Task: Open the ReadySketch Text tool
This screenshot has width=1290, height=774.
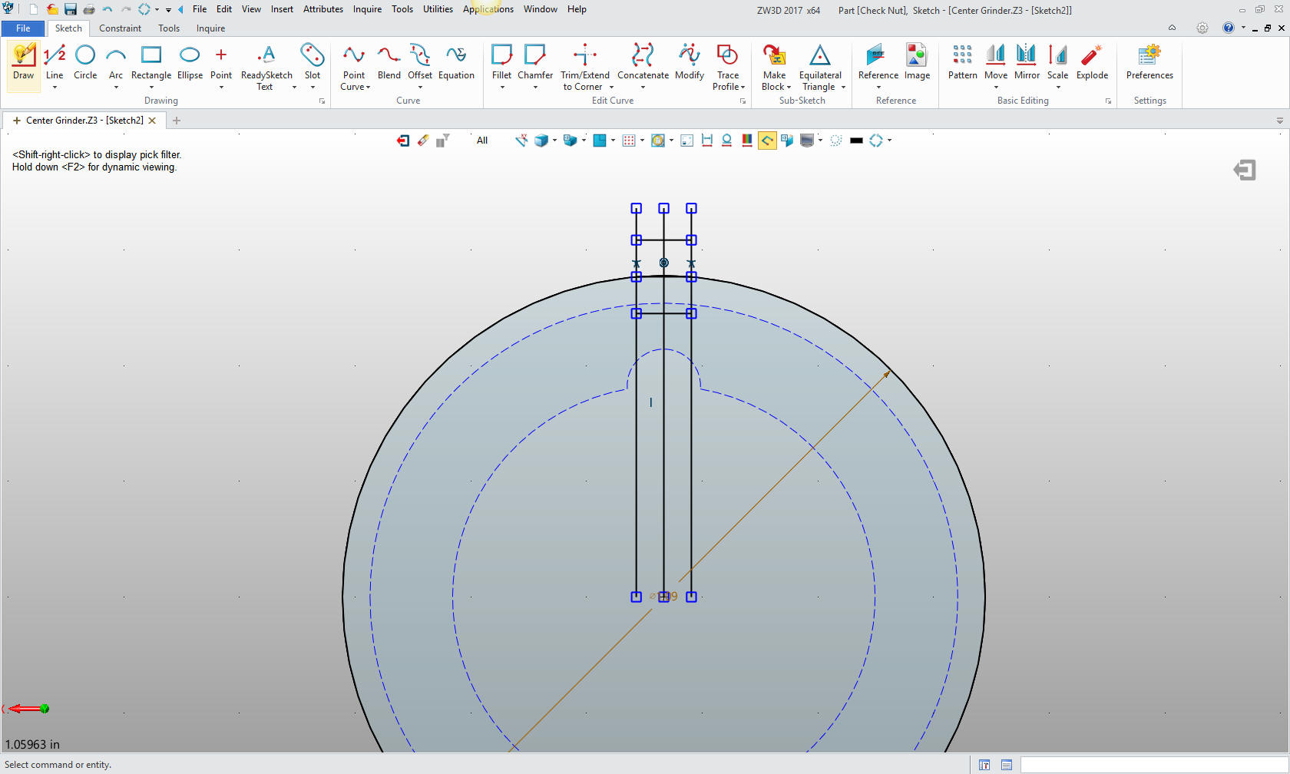Action: pyautogui.click(x=266, y=67)
